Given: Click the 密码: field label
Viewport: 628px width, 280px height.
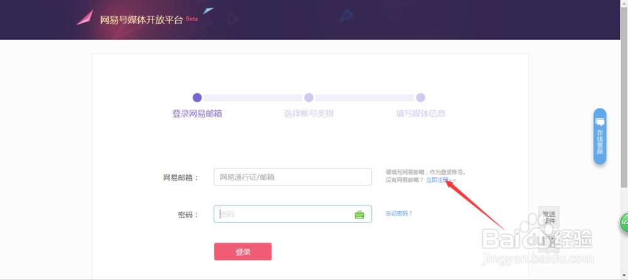Looking at the screenshot, I should (188, 215).
